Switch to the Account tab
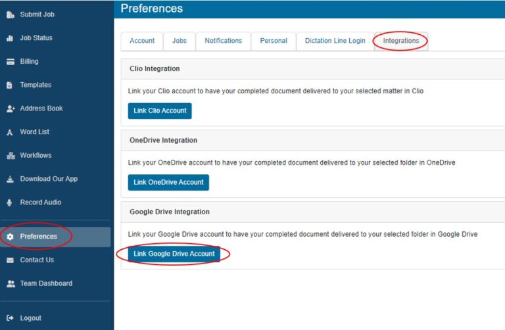The height and width of the screenshot is (330, 505). 142,41
